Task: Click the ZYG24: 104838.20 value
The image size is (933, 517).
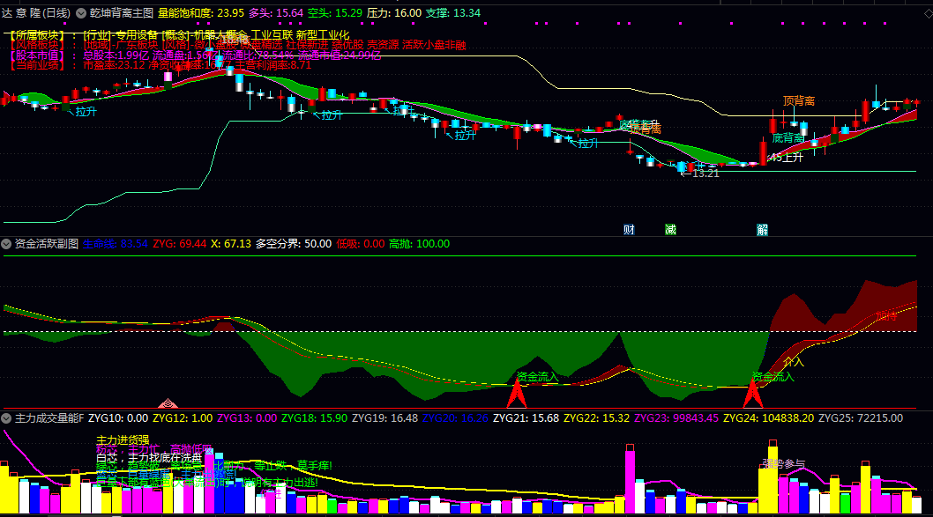Action: (x=768, y=418)
